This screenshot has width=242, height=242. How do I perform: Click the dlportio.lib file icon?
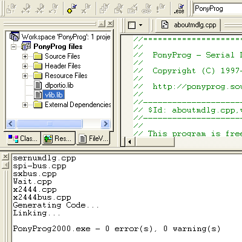(38, 85)
